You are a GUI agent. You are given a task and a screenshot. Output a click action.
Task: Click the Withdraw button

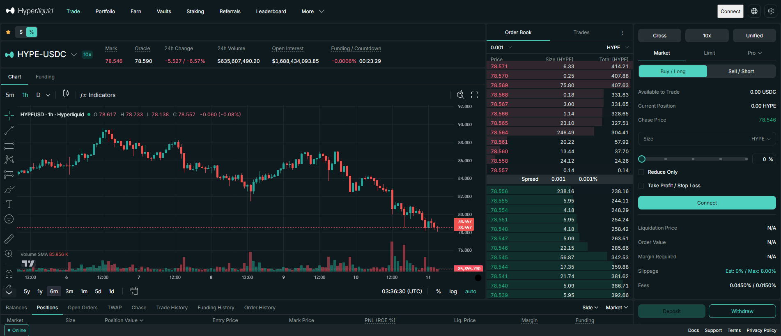pos(742,311)
